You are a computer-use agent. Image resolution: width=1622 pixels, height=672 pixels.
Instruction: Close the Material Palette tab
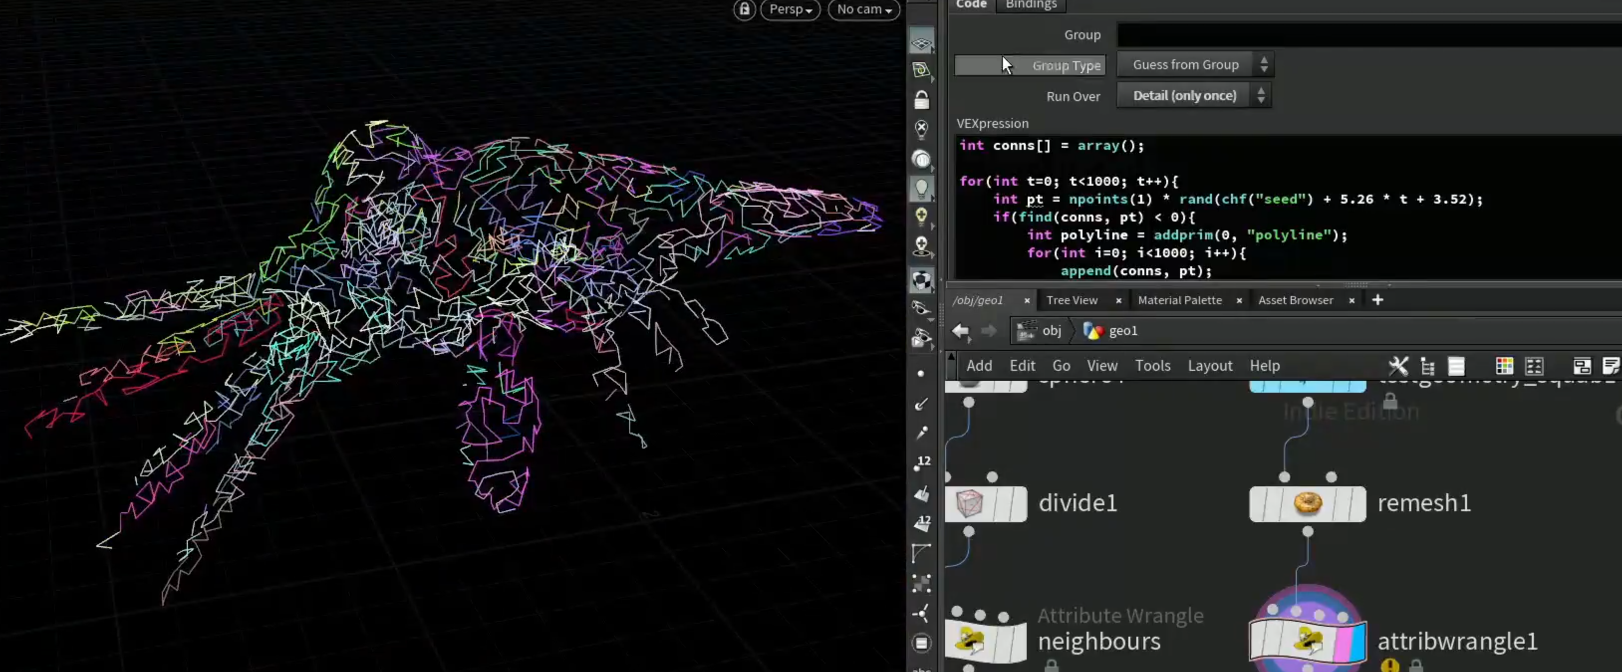click(1238, 301)
